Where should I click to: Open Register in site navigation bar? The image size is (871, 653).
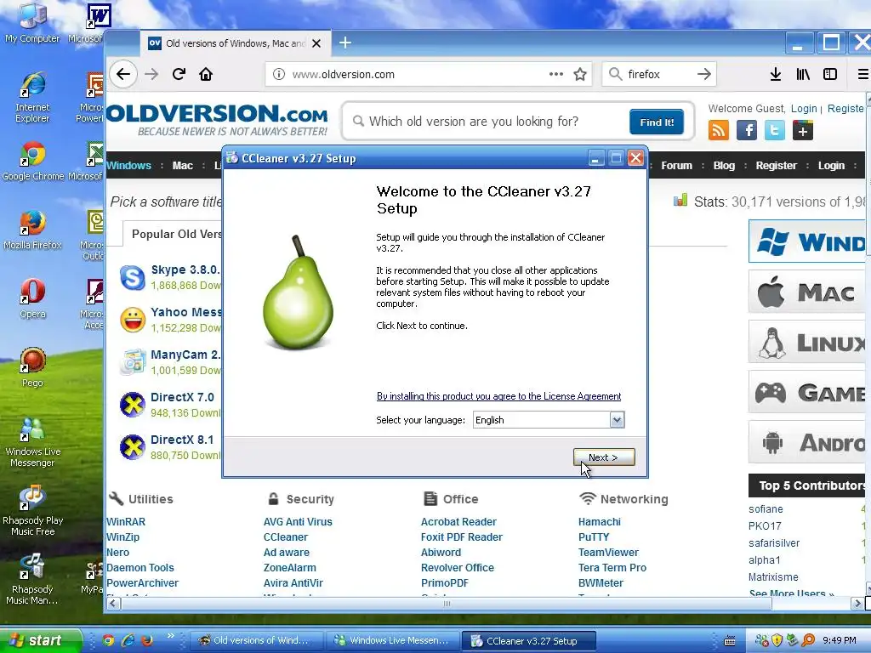[x=776, y=166]
